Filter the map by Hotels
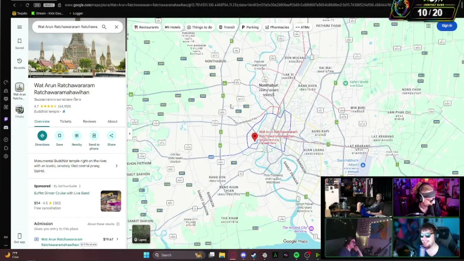 [173, 27]
